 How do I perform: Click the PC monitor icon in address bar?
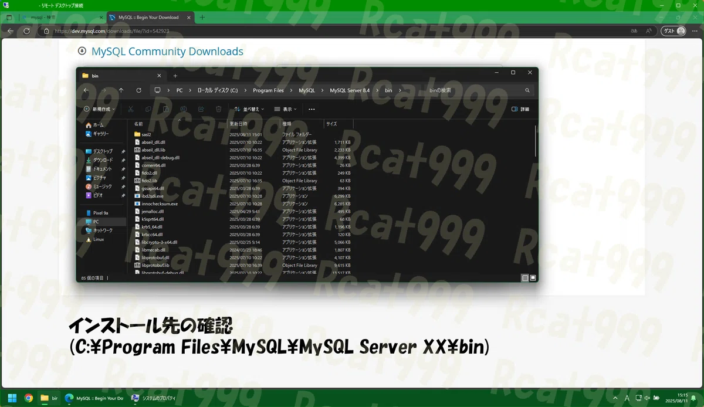[157, 90]
